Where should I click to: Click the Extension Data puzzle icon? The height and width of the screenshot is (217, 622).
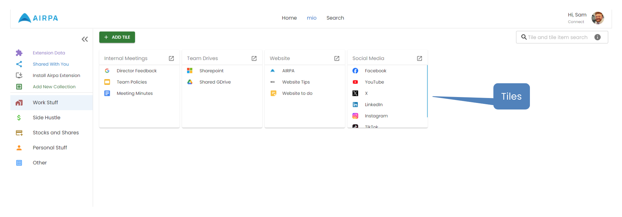coord(19,53)
